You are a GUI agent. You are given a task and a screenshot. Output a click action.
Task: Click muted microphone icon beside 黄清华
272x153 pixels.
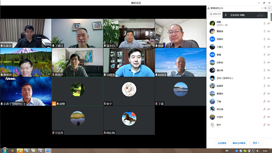tap(264, 93)
